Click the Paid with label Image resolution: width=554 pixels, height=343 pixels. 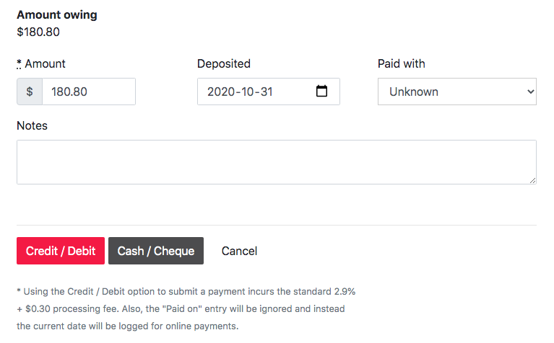[x=402, y=64]
